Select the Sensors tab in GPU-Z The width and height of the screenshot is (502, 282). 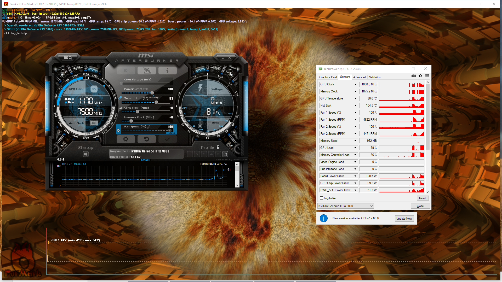[x=345, y=77]
